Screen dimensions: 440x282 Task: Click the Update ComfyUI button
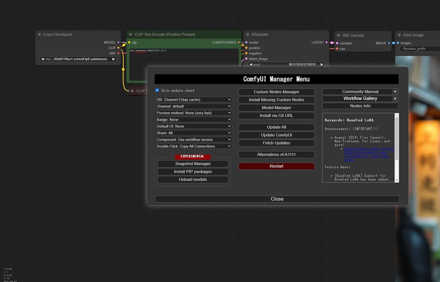click(276, 135)
